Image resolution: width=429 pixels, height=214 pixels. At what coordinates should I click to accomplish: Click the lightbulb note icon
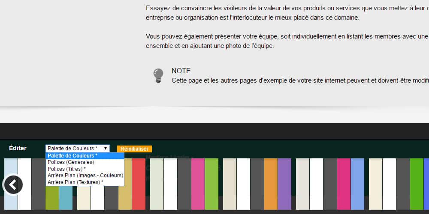(158, 76)
